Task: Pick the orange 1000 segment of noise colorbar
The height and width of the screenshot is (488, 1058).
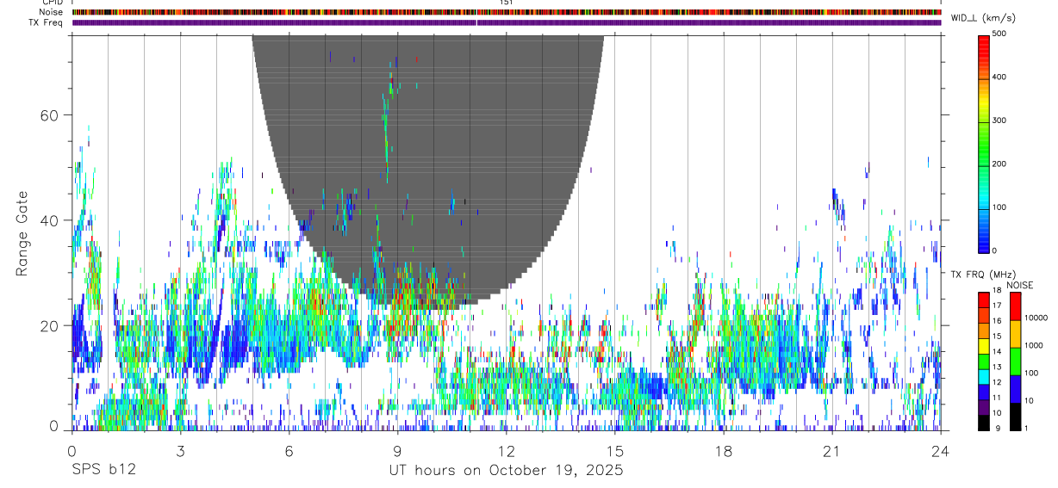Action: (1015, 334)
